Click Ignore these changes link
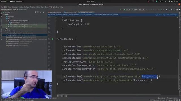The image size is (181, 101). tap(170, 15)
